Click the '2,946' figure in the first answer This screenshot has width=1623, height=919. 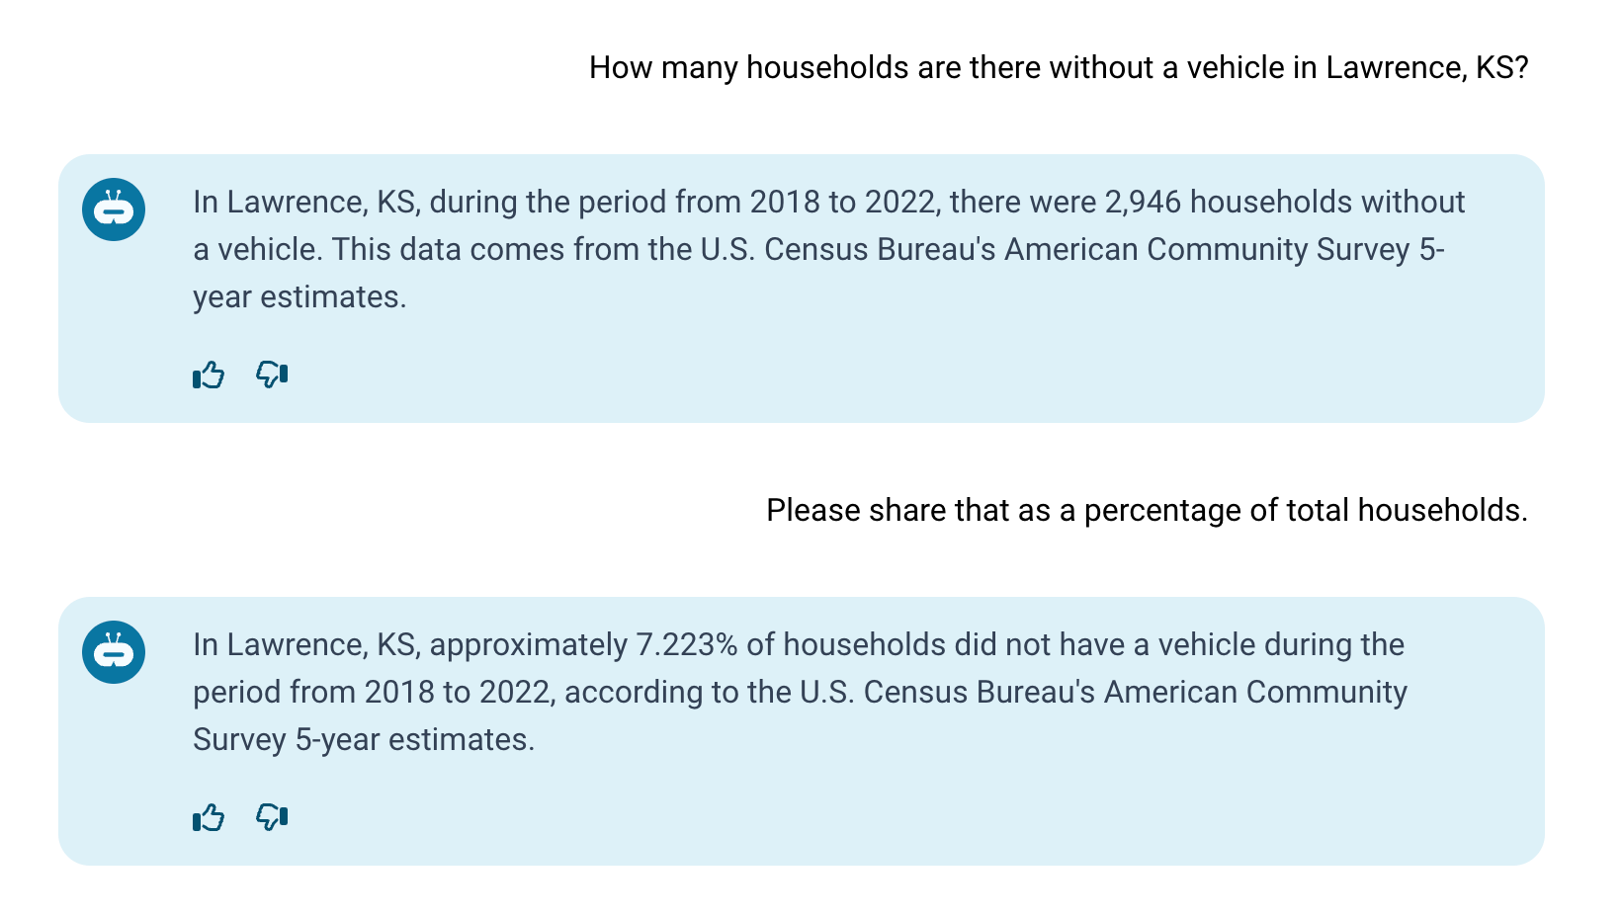coord(1143,202)
